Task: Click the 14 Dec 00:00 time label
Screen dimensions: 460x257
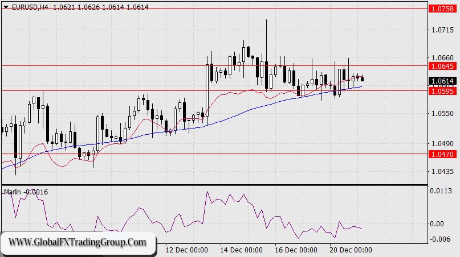Action: [242, 250]
